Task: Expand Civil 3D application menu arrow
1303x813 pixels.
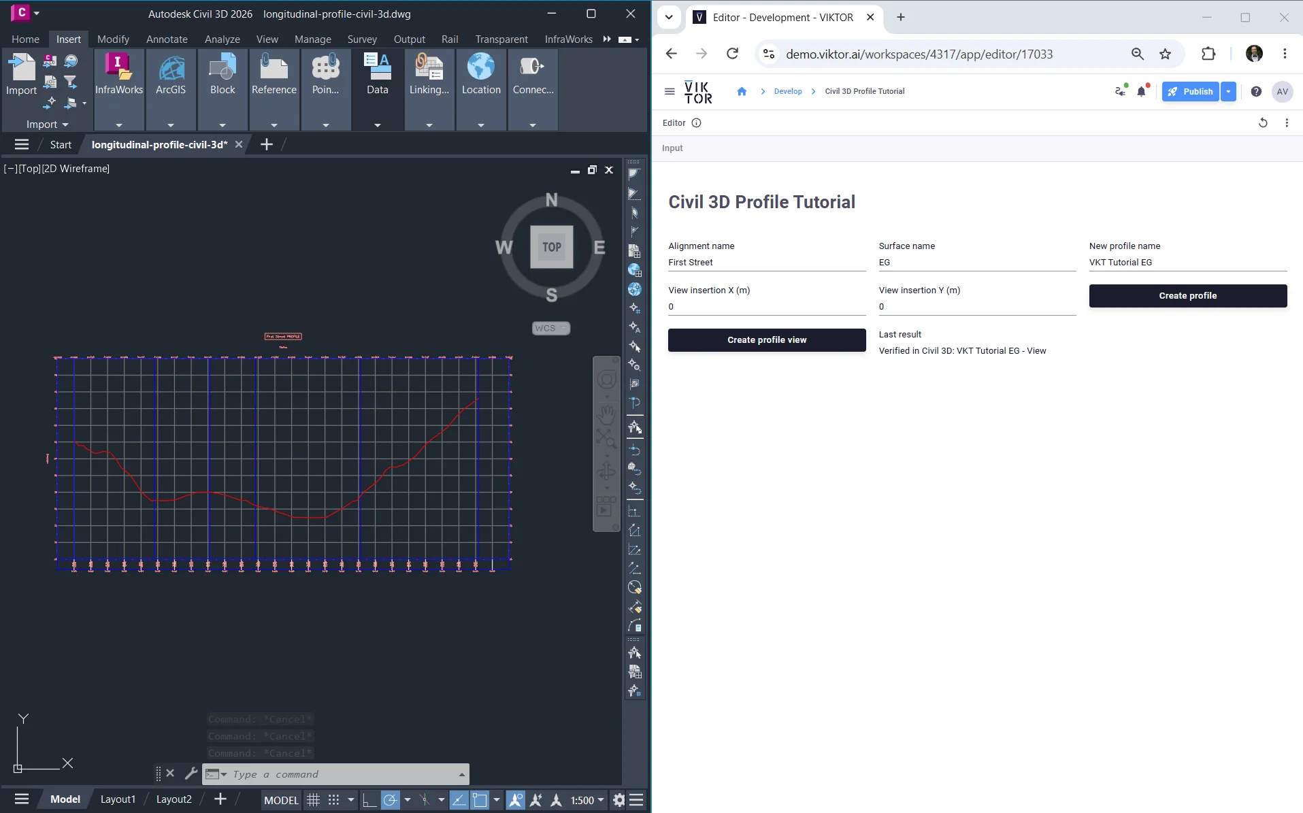Action: tap(37, 13)
